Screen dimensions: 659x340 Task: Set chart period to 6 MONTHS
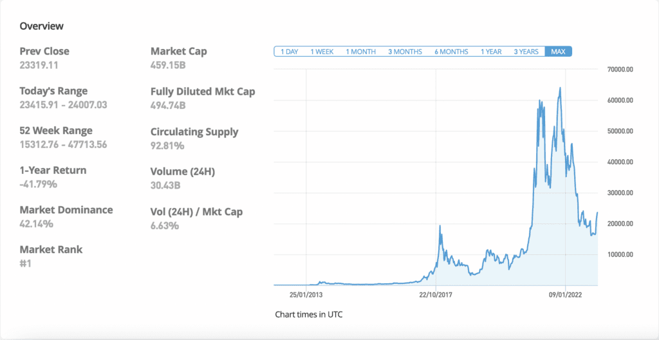coord(451,52)
